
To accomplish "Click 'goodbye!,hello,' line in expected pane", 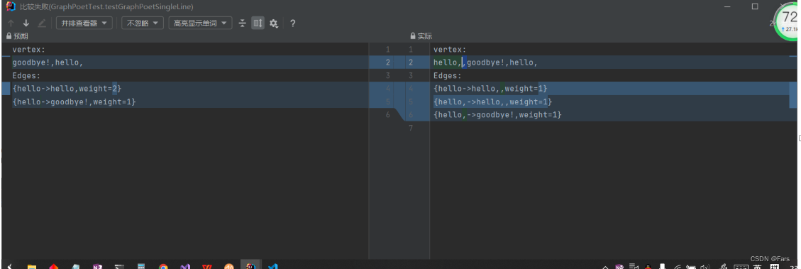I will tap(48, 62).
